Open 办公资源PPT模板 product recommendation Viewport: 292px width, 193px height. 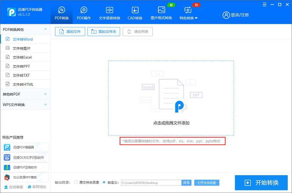pos(26,177)
